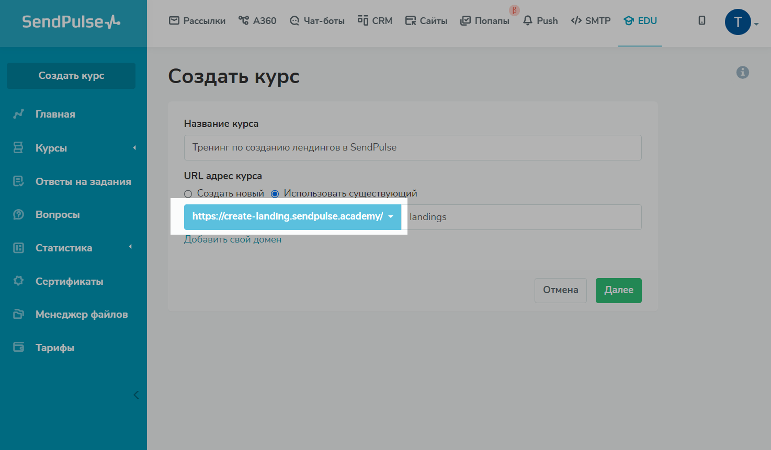
Task: Open the info icon near page title
Action: pos(742,73)
